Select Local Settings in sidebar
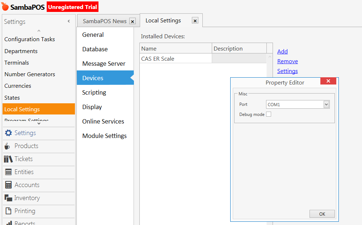Image resolution: width=362 pixels, height=225 pixels. [x=39, y=109]
